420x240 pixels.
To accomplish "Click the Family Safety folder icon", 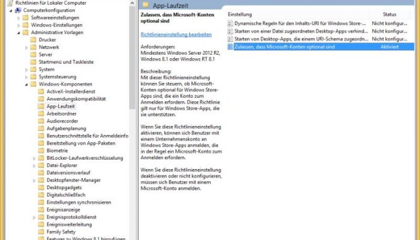I will [41, 232].
